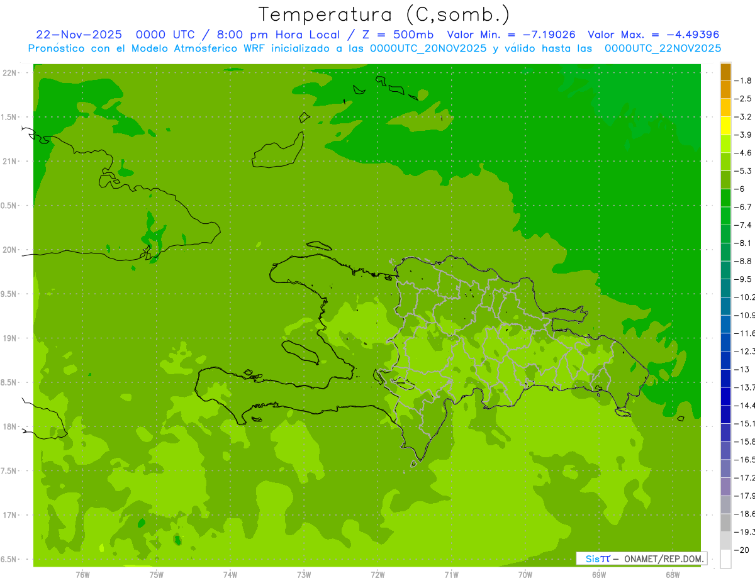Click the -2.5 value on the color scale

[743, 99]
